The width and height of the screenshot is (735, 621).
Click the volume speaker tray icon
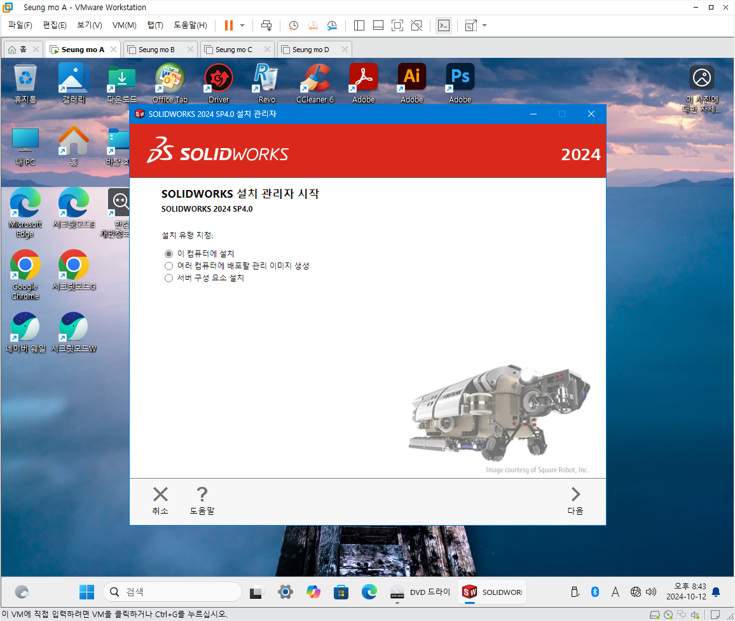(x=651, y=592)
